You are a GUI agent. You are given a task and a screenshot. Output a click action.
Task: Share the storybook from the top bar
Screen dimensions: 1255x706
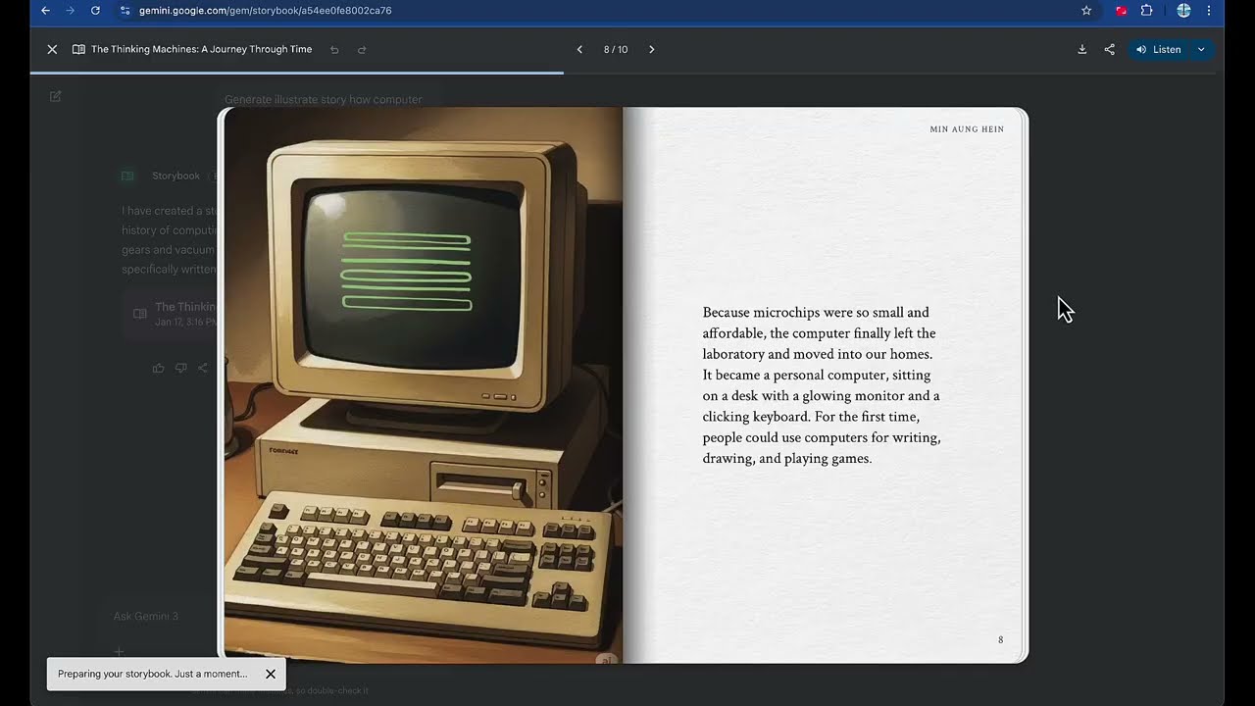[1110, 49]
